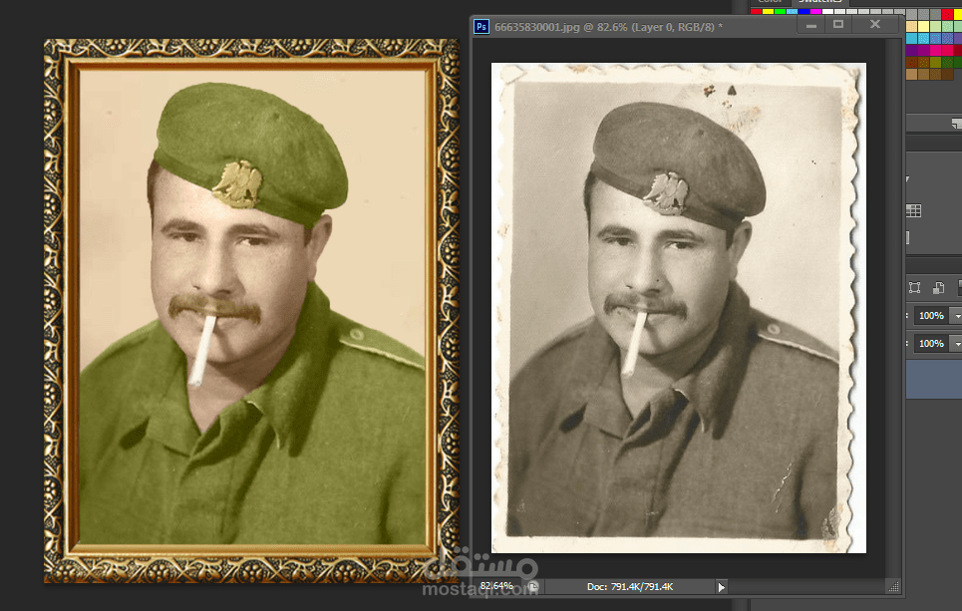The image size is (962, 611).
Task: Click the transform bounding box lock icon
Action: click(x=914, y=288)
